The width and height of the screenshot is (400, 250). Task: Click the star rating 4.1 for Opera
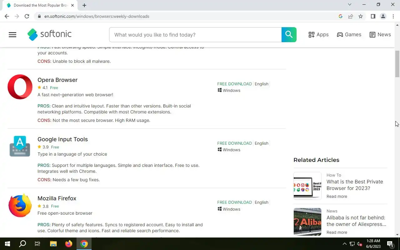(x=42, y=87)
